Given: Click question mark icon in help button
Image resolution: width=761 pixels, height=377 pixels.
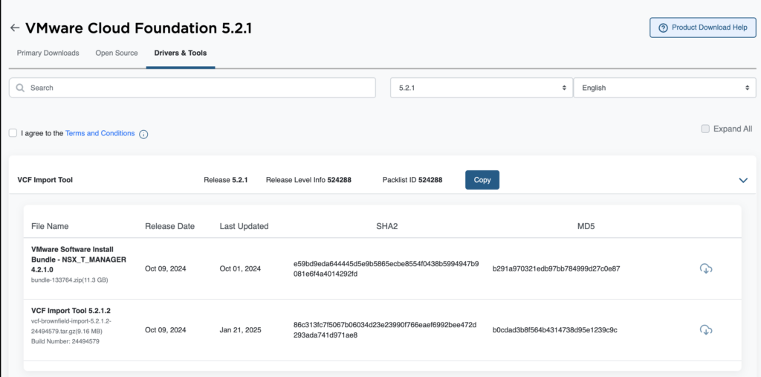Looking at the screenshot, I should (663, 28).
